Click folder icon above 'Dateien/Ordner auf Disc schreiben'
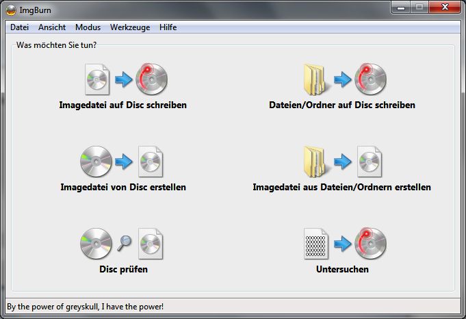 [316, 79]
